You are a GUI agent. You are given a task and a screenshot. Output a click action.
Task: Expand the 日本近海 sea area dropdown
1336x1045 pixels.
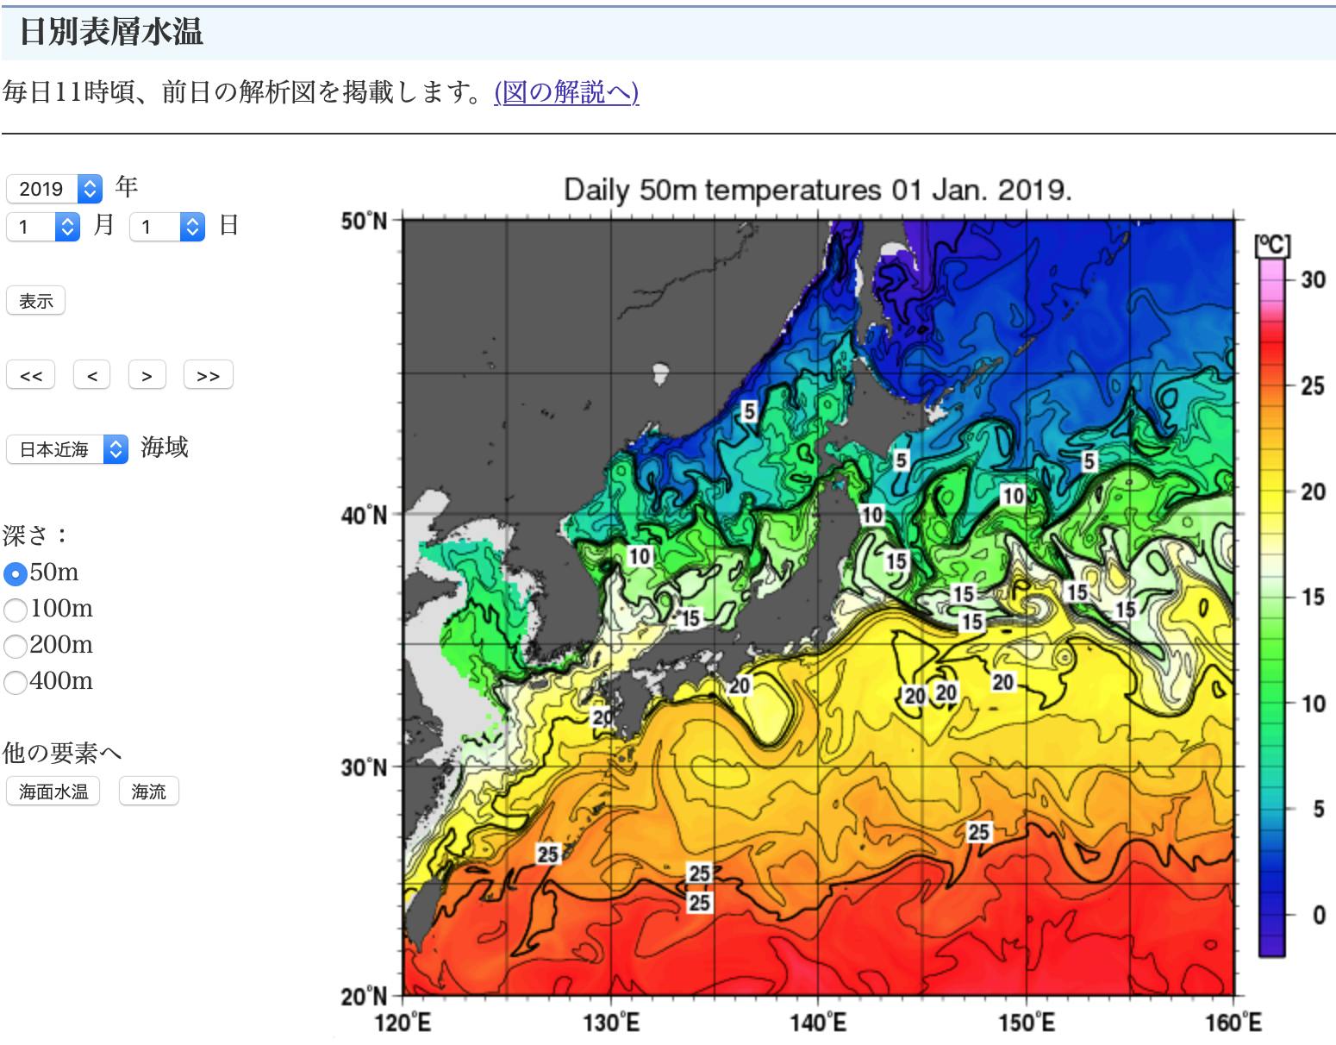(66, 449)
